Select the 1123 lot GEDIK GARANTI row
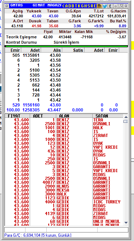Viewport: 134px width, 241px height. coord(64,198)
